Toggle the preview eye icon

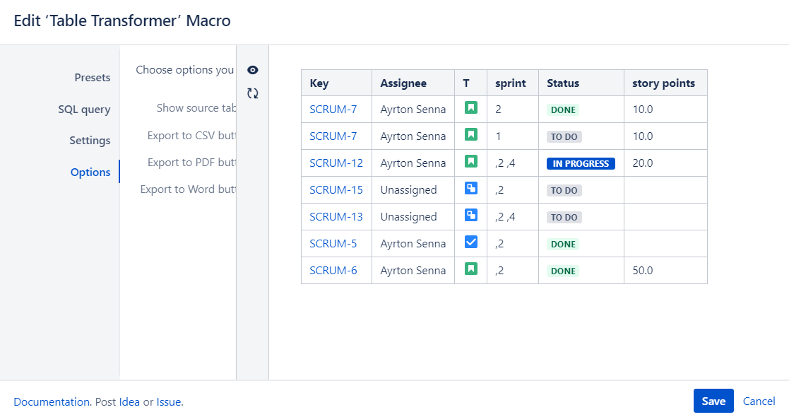[x=252, y=70]
